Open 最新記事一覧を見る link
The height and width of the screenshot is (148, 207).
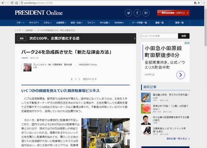pyautogui.click(x=178, y=139)
